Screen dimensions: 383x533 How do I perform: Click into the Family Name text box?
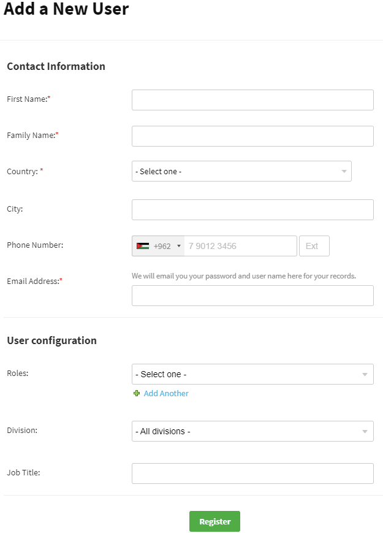[x=252, y=136]
